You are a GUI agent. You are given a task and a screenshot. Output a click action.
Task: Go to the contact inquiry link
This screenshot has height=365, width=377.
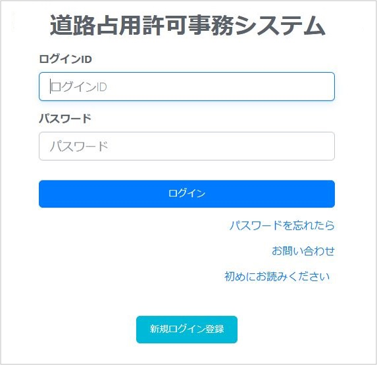(x=303, y=251)
